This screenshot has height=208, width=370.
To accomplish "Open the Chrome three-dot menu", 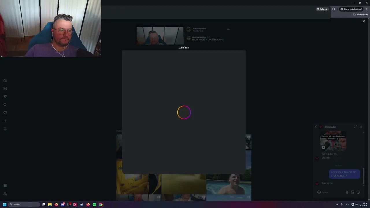I will click(x=367, y=9).
